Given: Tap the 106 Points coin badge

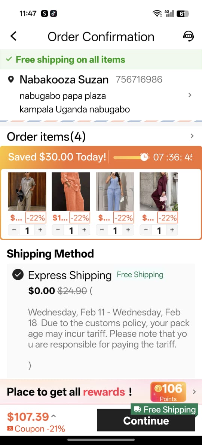Looking at the screenshot, I should [168, 392].
